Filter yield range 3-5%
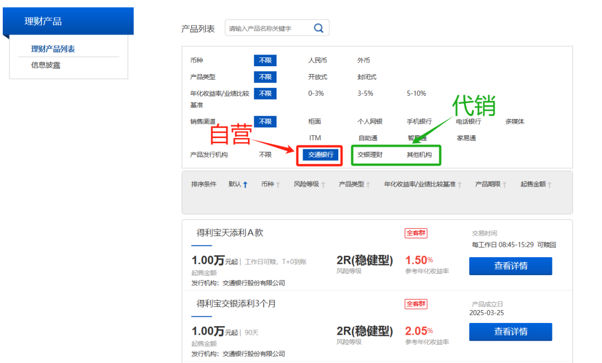This screenshot has width=602, height=363. point(365,94)
